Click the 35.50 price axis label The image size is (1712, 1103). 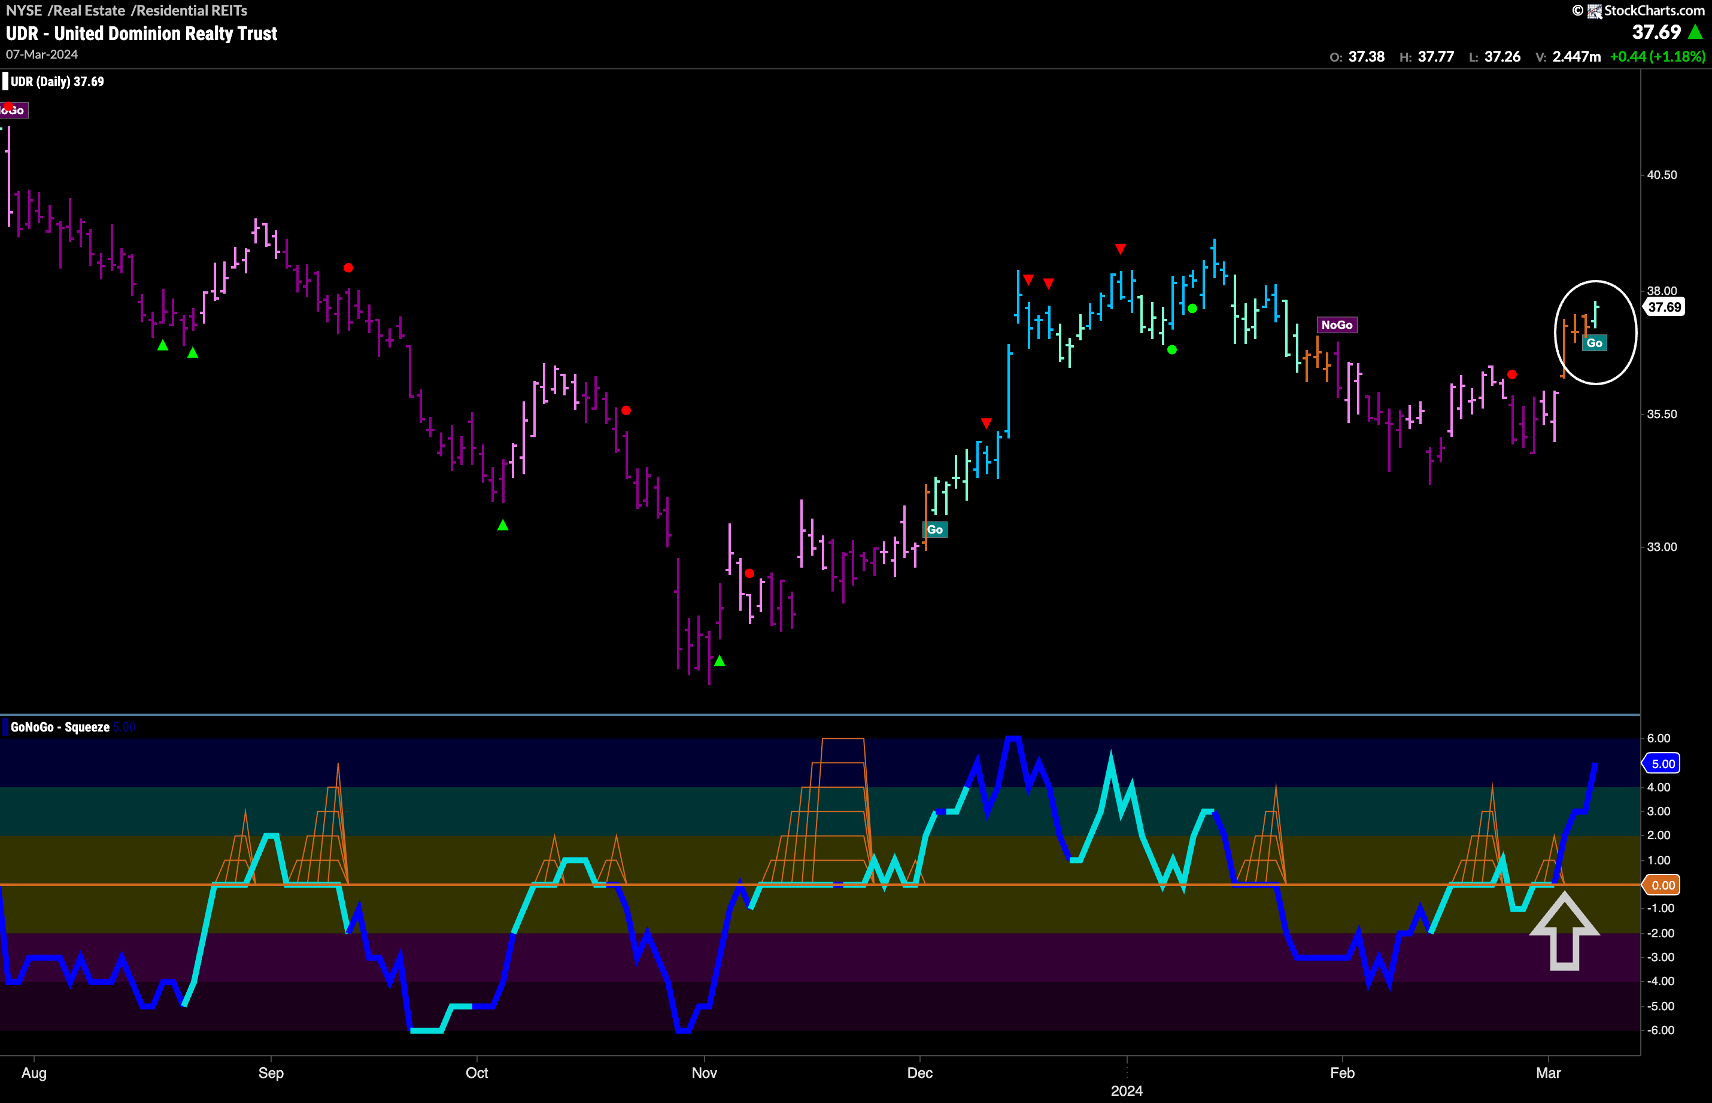[x=1662, y=414]
